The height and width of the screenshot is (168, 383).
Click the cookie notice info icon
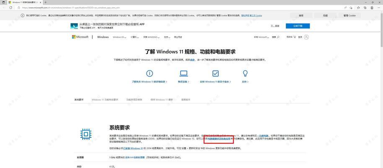click(x=23, y=16)
